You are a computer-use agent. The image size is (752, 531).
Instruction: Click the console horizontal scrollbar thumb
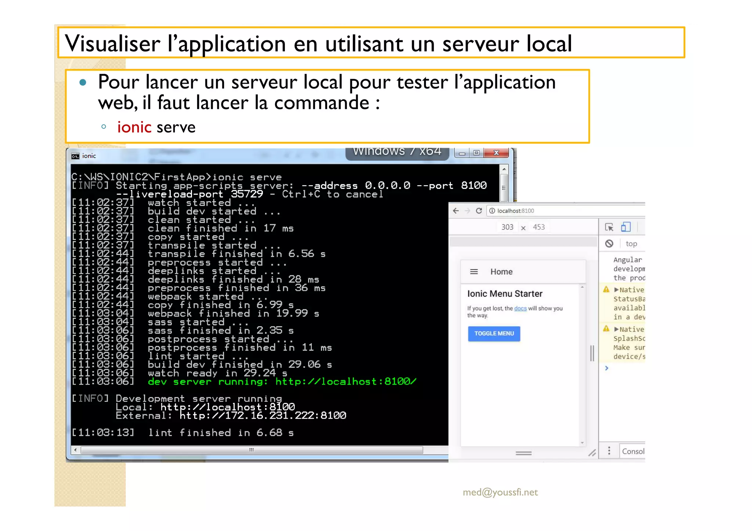tap(252, 450)
